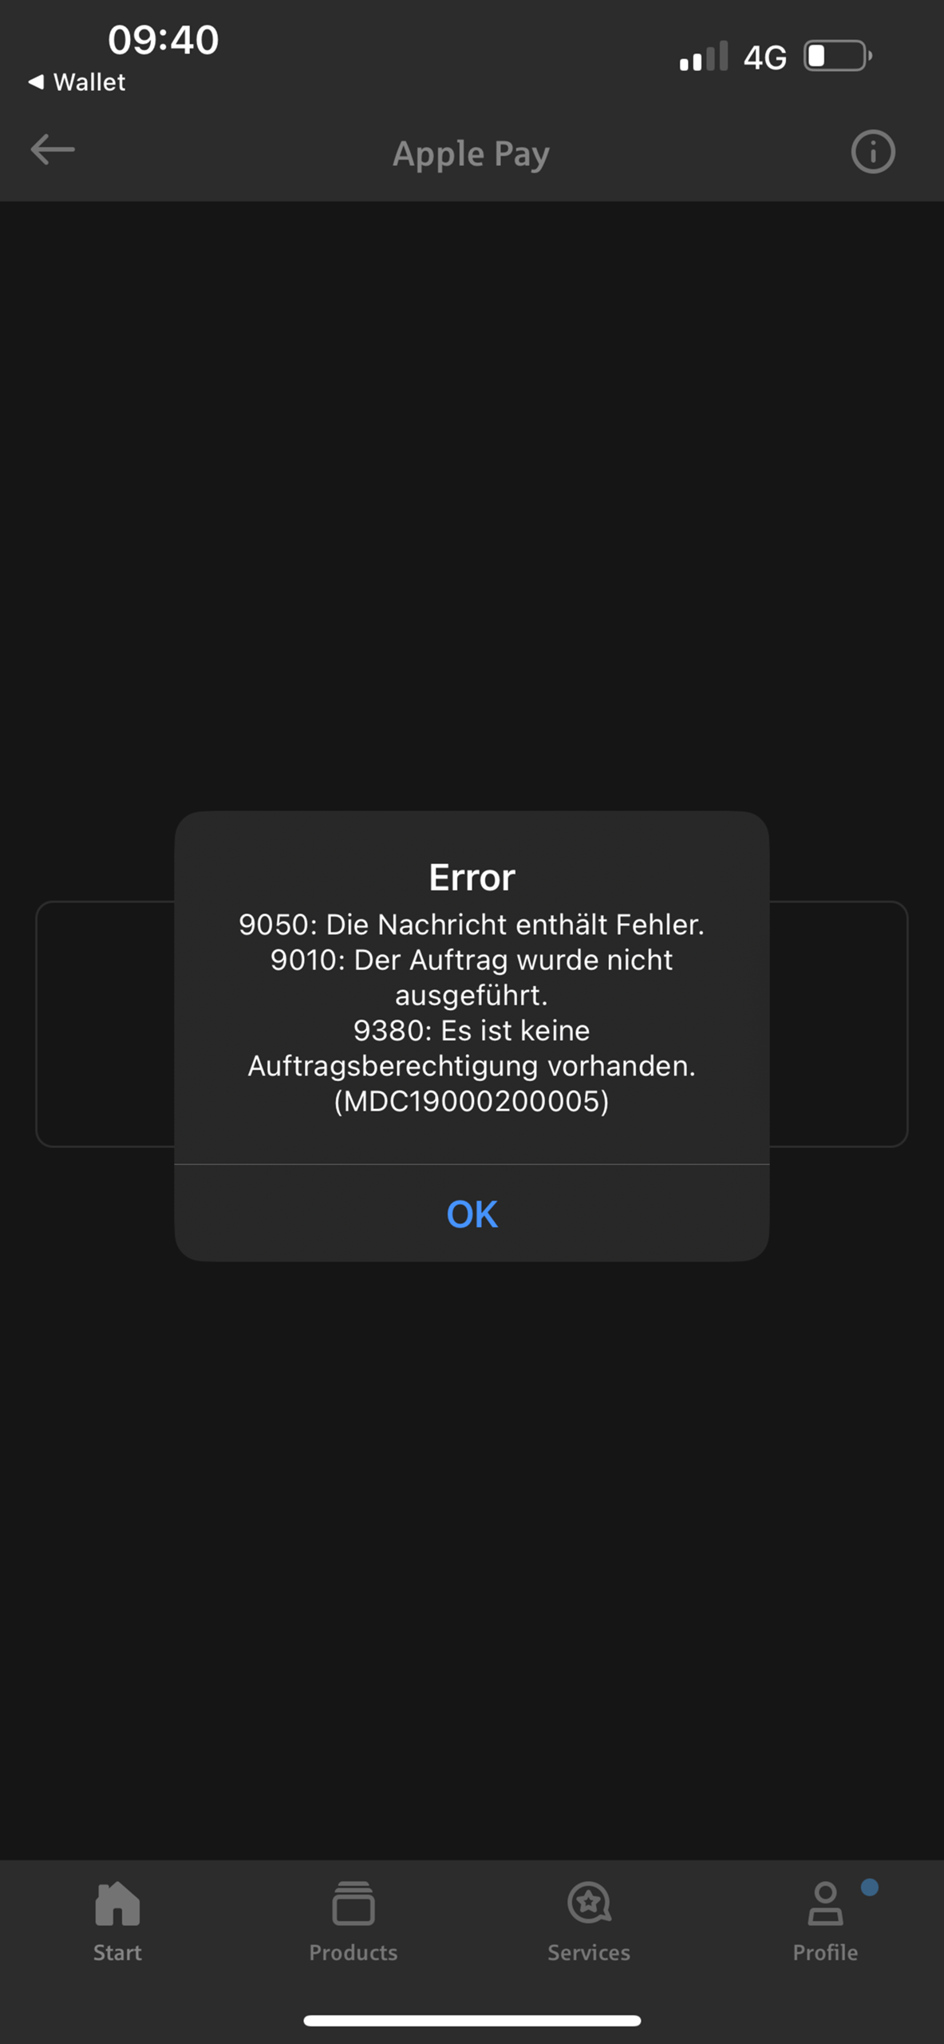944x2044 pixels.
Task: Tap the cellular signal bars
Action: click(x=703, y=56)
